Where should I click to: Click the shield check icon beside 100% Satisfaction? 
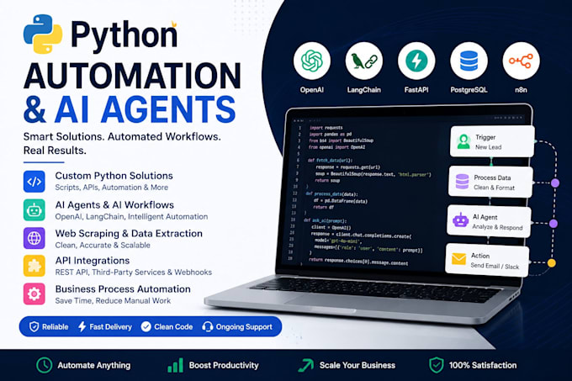click(436, 365)
